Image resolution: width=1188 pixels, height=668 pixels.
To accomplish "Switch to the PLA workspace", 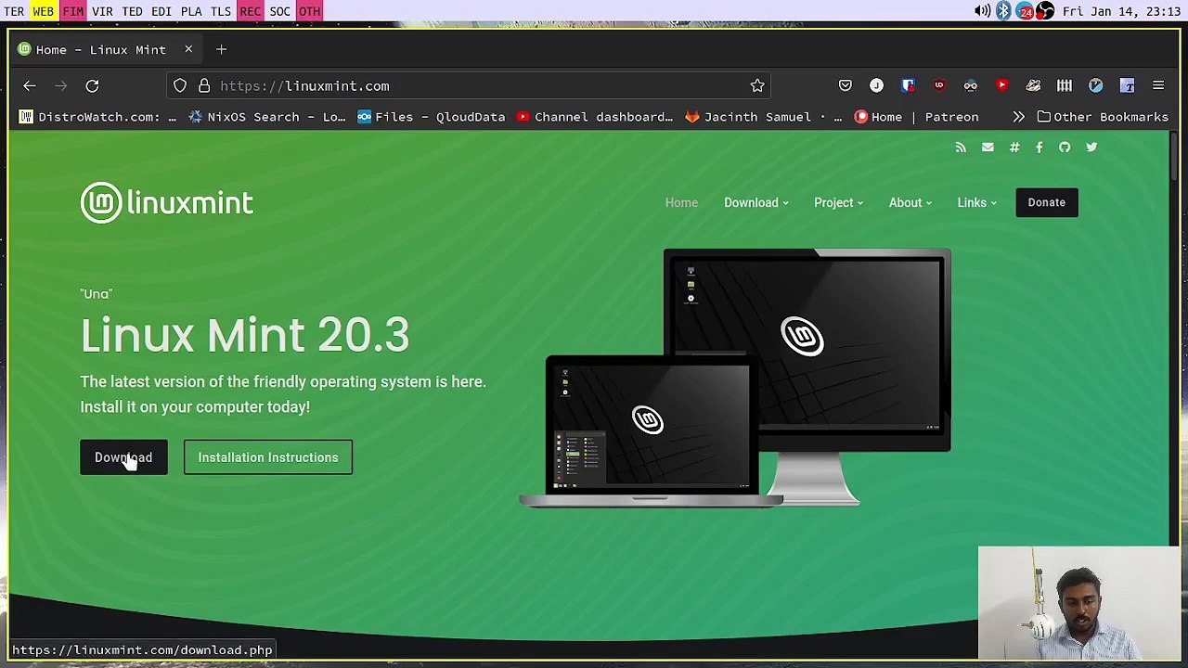I will tap(191, 11).
